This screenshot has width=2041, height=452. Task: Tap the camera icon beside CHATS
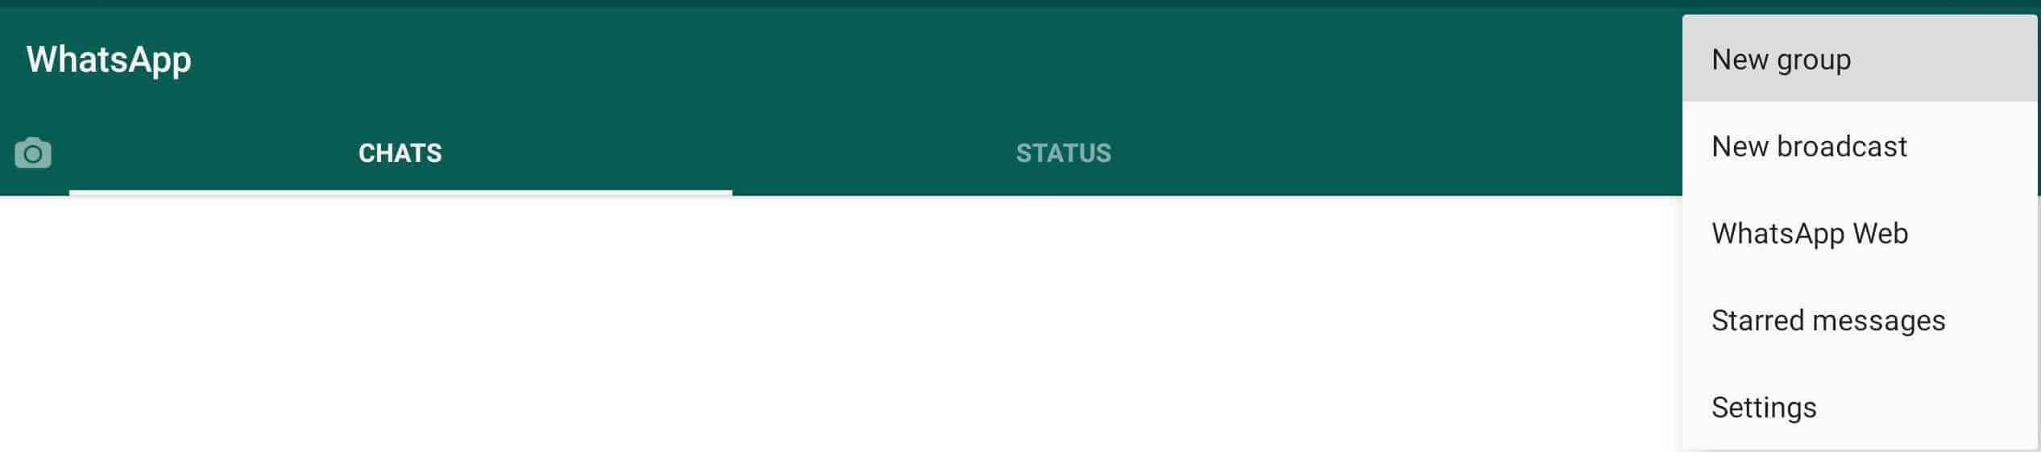coord(33,153)
